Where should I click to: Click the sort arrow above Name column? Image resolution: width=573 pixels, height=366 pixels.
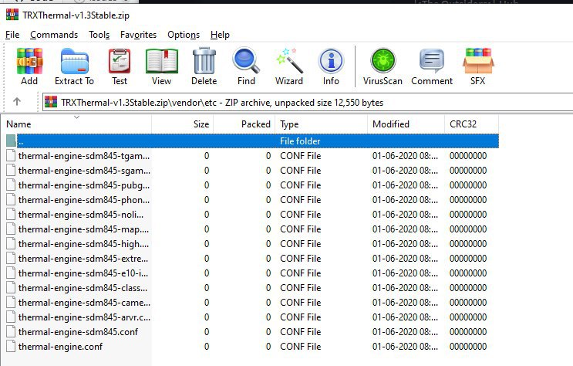77,117
